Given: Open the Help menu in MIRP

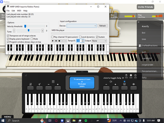Looking at the screenshot, I should pos(25,11).
